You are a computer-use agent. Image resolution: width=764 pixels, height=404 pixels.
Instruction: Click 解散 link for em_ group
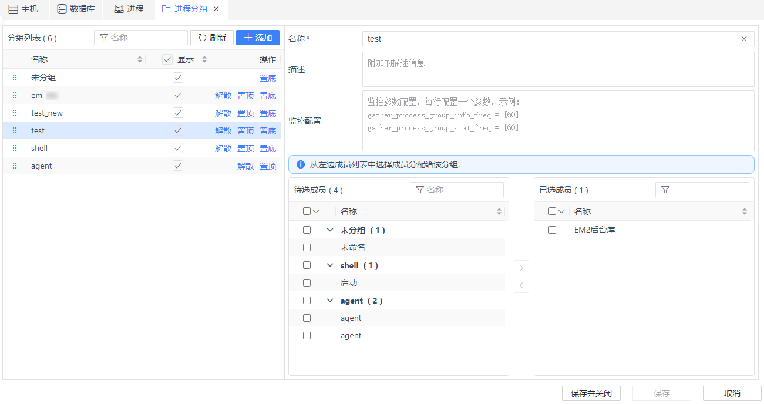pos(223,96)
